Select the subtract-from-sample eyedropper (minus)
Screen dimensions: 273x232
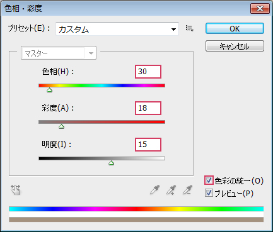(x=187, y=190)
